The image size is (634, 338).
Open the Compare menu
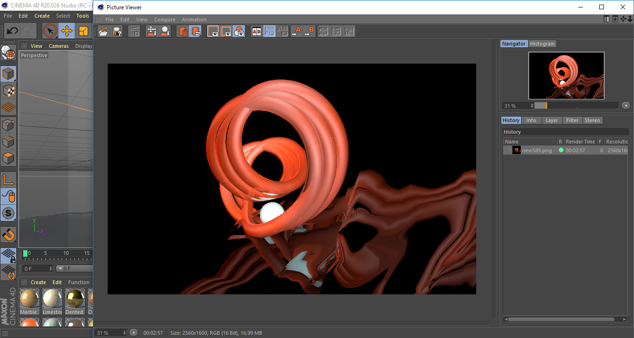(x=165, y=19)
